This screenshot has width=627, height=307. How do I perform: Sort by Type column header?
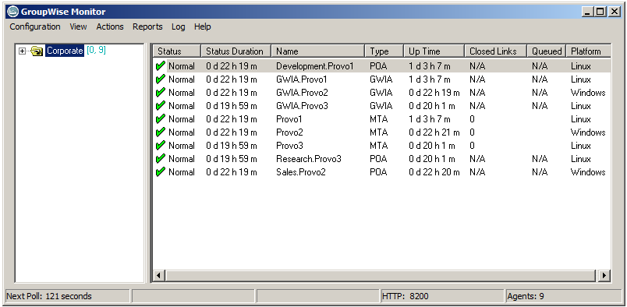pos(384,51)
